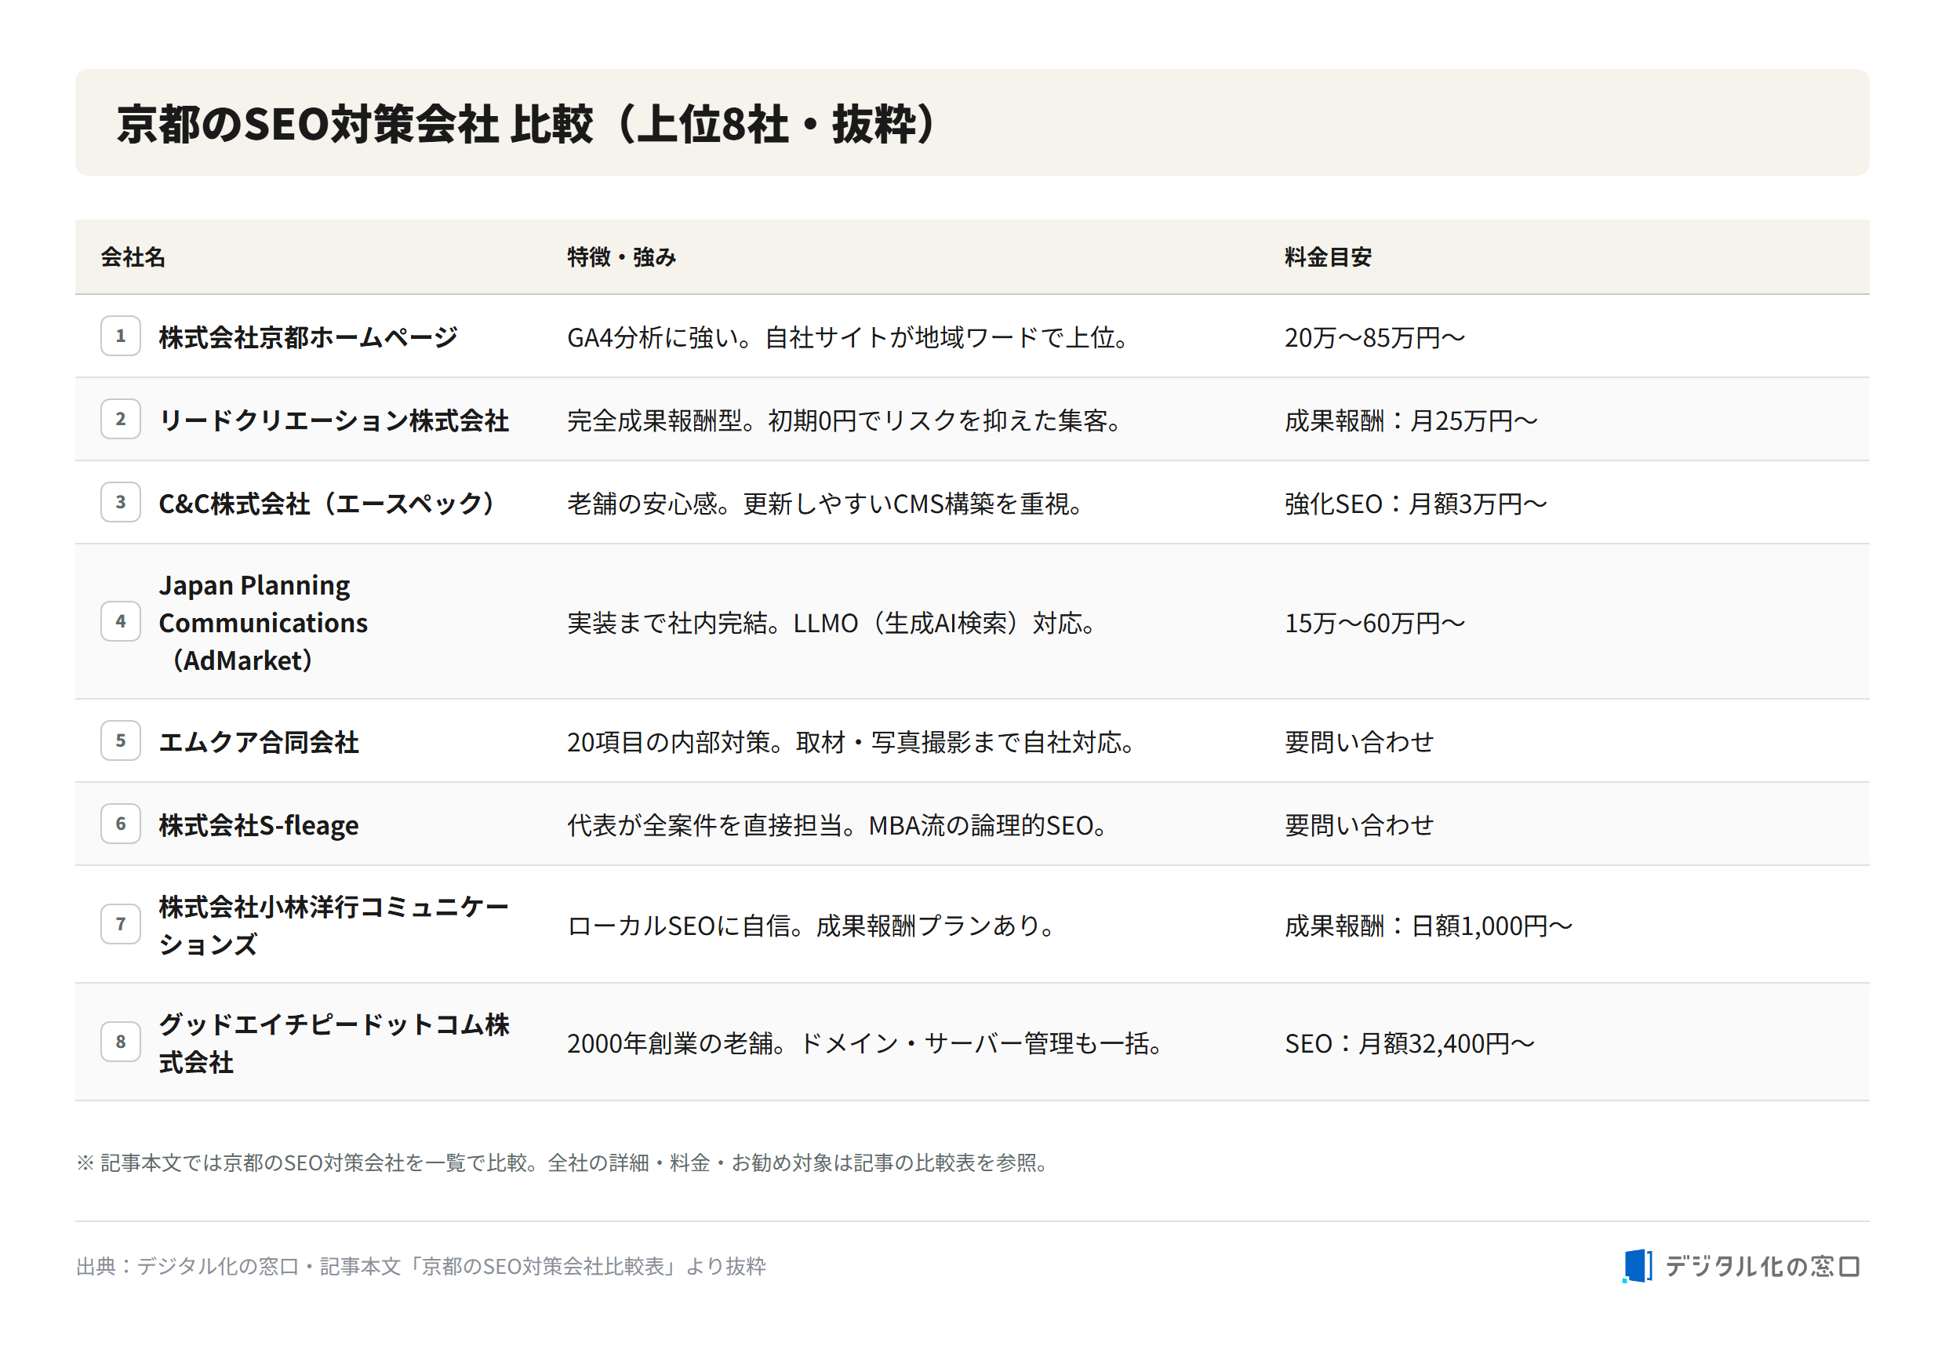Select company name エムクア合同会社
The image size is (1945, 1357).
[258, 742]
